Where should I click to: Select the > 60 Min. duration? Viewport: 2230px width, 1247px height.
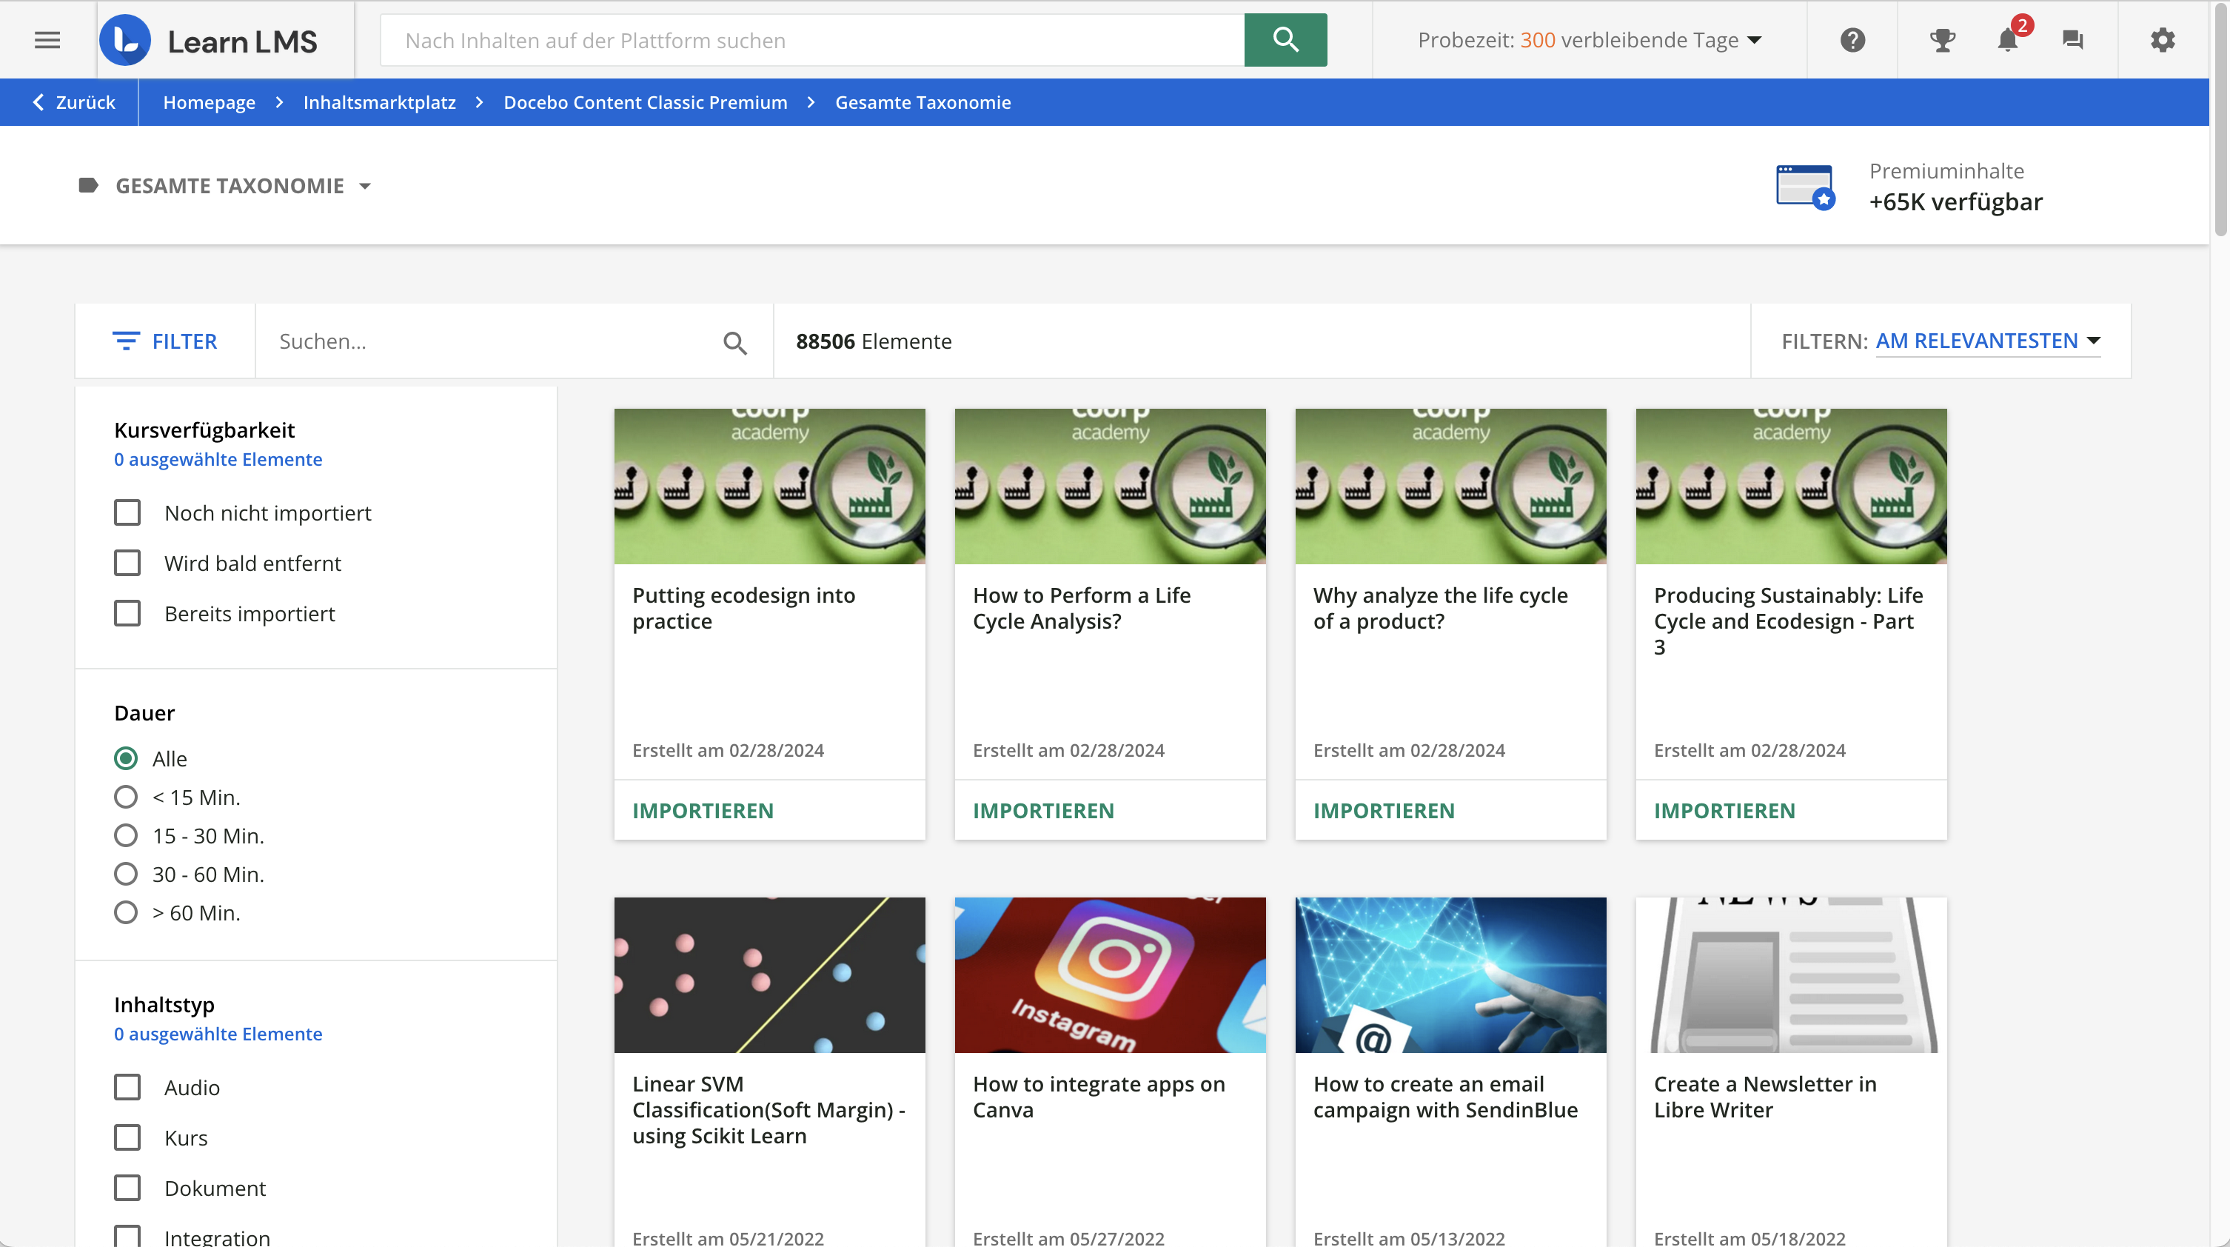(126, 913)
